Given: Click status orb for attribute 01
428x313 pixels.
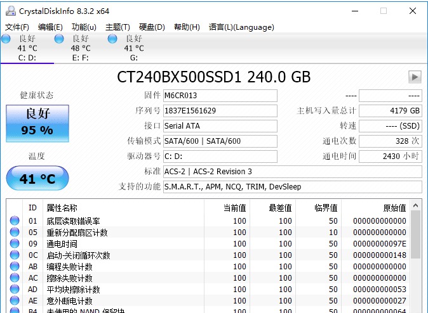Looking at the screenshot, I should point(15,220).
